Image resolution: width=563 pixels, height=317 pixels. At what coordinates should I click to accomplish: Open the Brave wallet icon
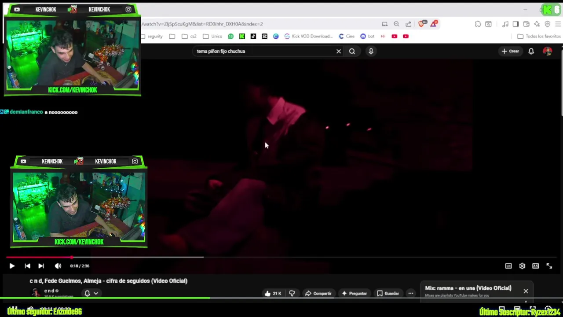526,24
